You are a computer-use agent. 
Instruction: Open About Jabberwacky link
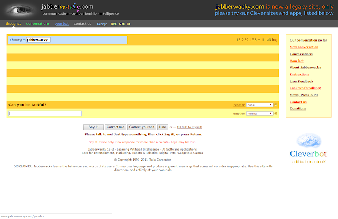pyautogui.click(x=305, y=67)
